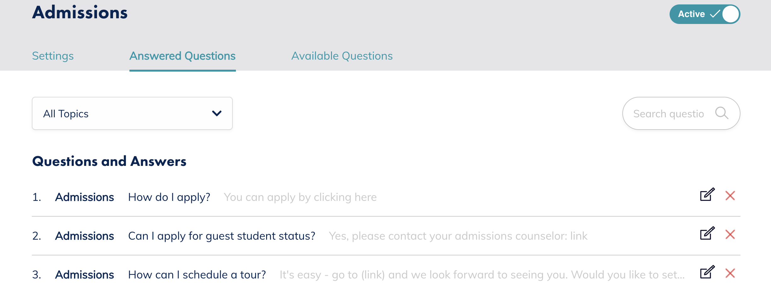Image resolution: width=771 pixels, height=292 pixels.
Task: Switch to the Settings tab
Action: (x=53, y=56)
